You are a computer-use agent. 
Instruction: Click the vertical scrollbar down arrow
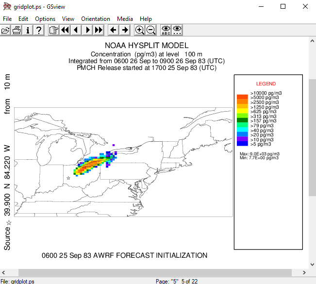pyautogui.click(x=312, y=265)
